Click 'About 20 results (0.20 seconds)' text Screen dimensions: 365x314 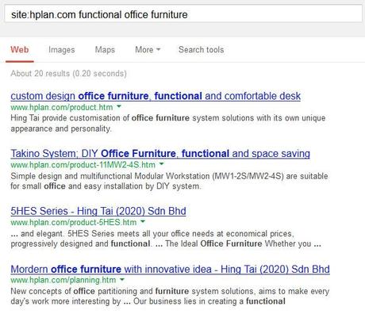68,73
